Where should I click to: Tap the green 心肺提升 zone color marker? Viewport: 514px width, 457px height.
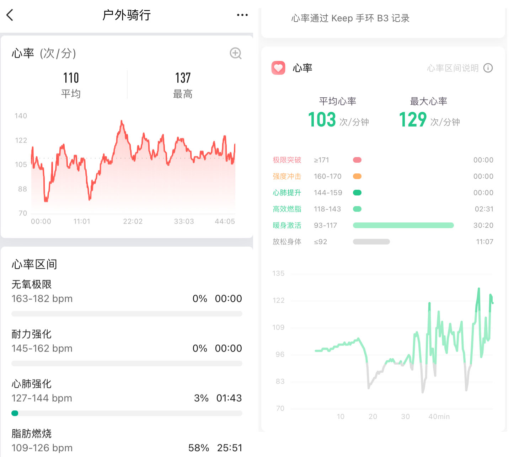[x=357, y=193]
